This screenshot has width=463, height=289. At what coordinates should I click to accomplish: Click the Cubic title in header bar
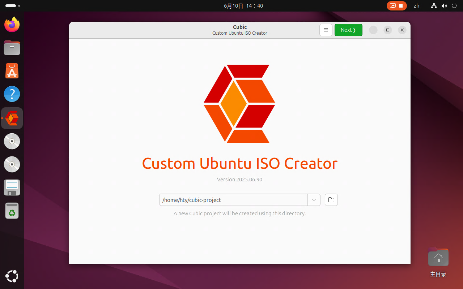click(x=240, y=27)
